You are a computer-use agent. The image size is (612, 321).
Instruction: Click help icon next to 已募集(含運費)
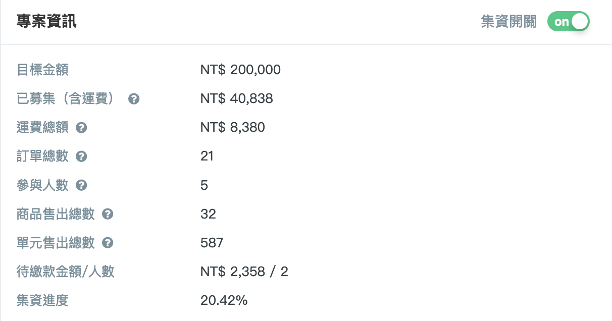[134, 99]
